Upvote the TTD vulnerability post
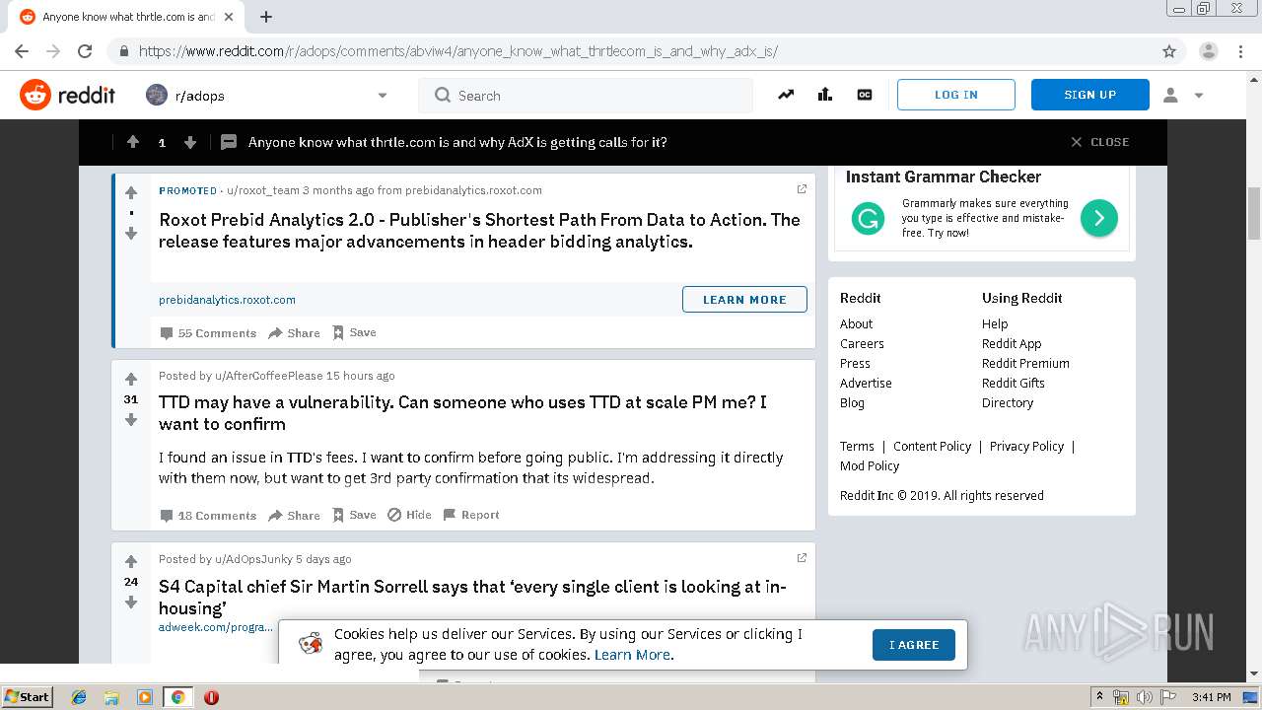The height and width of the screenshot is (710, 1262). pos(131,379)
